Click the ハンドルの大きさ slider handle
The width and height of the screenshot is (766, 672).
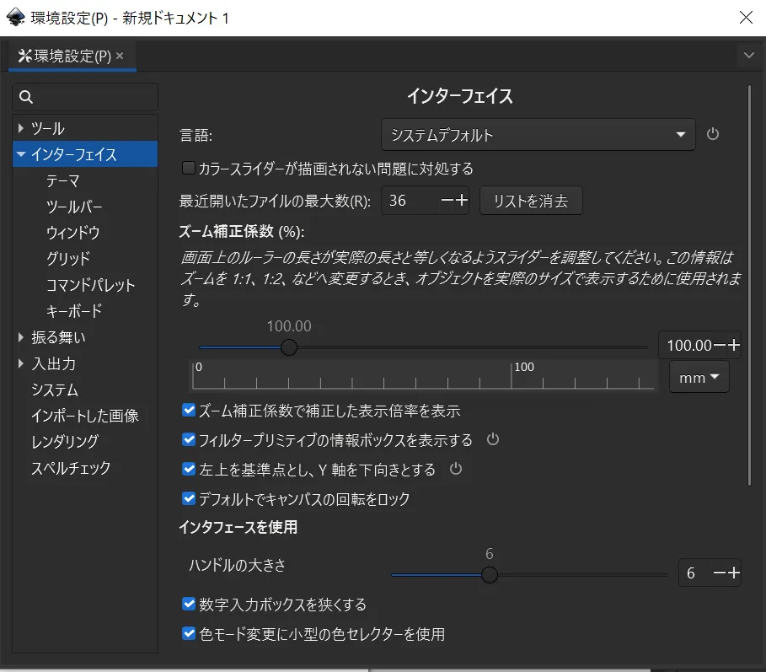489,575
